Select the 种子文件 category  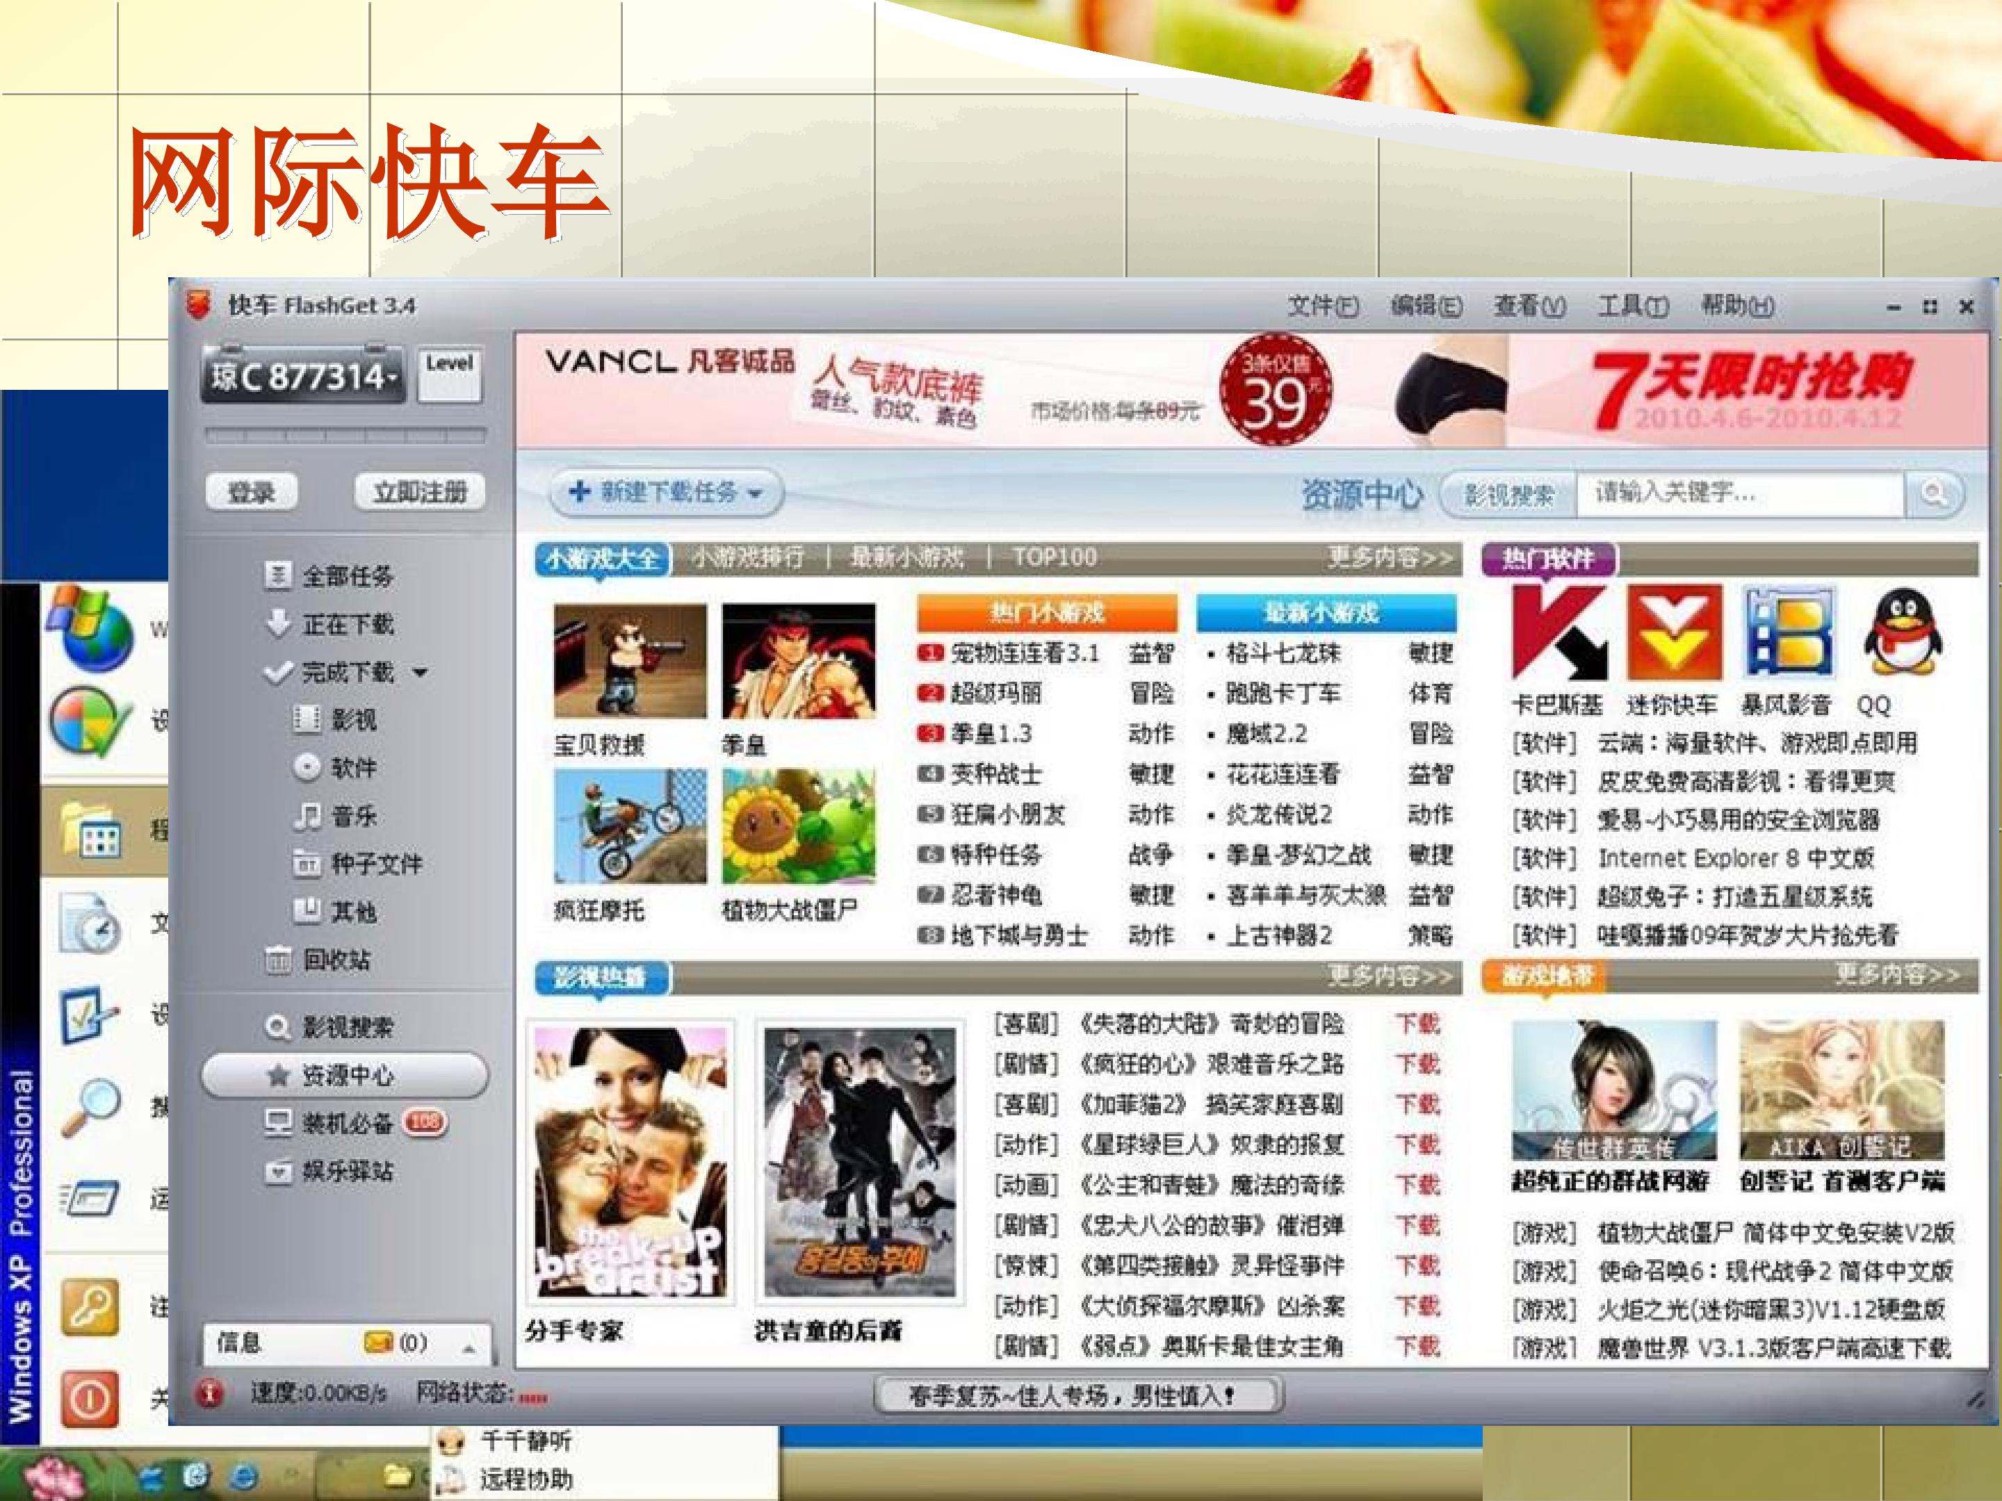(x=359, y=863)
